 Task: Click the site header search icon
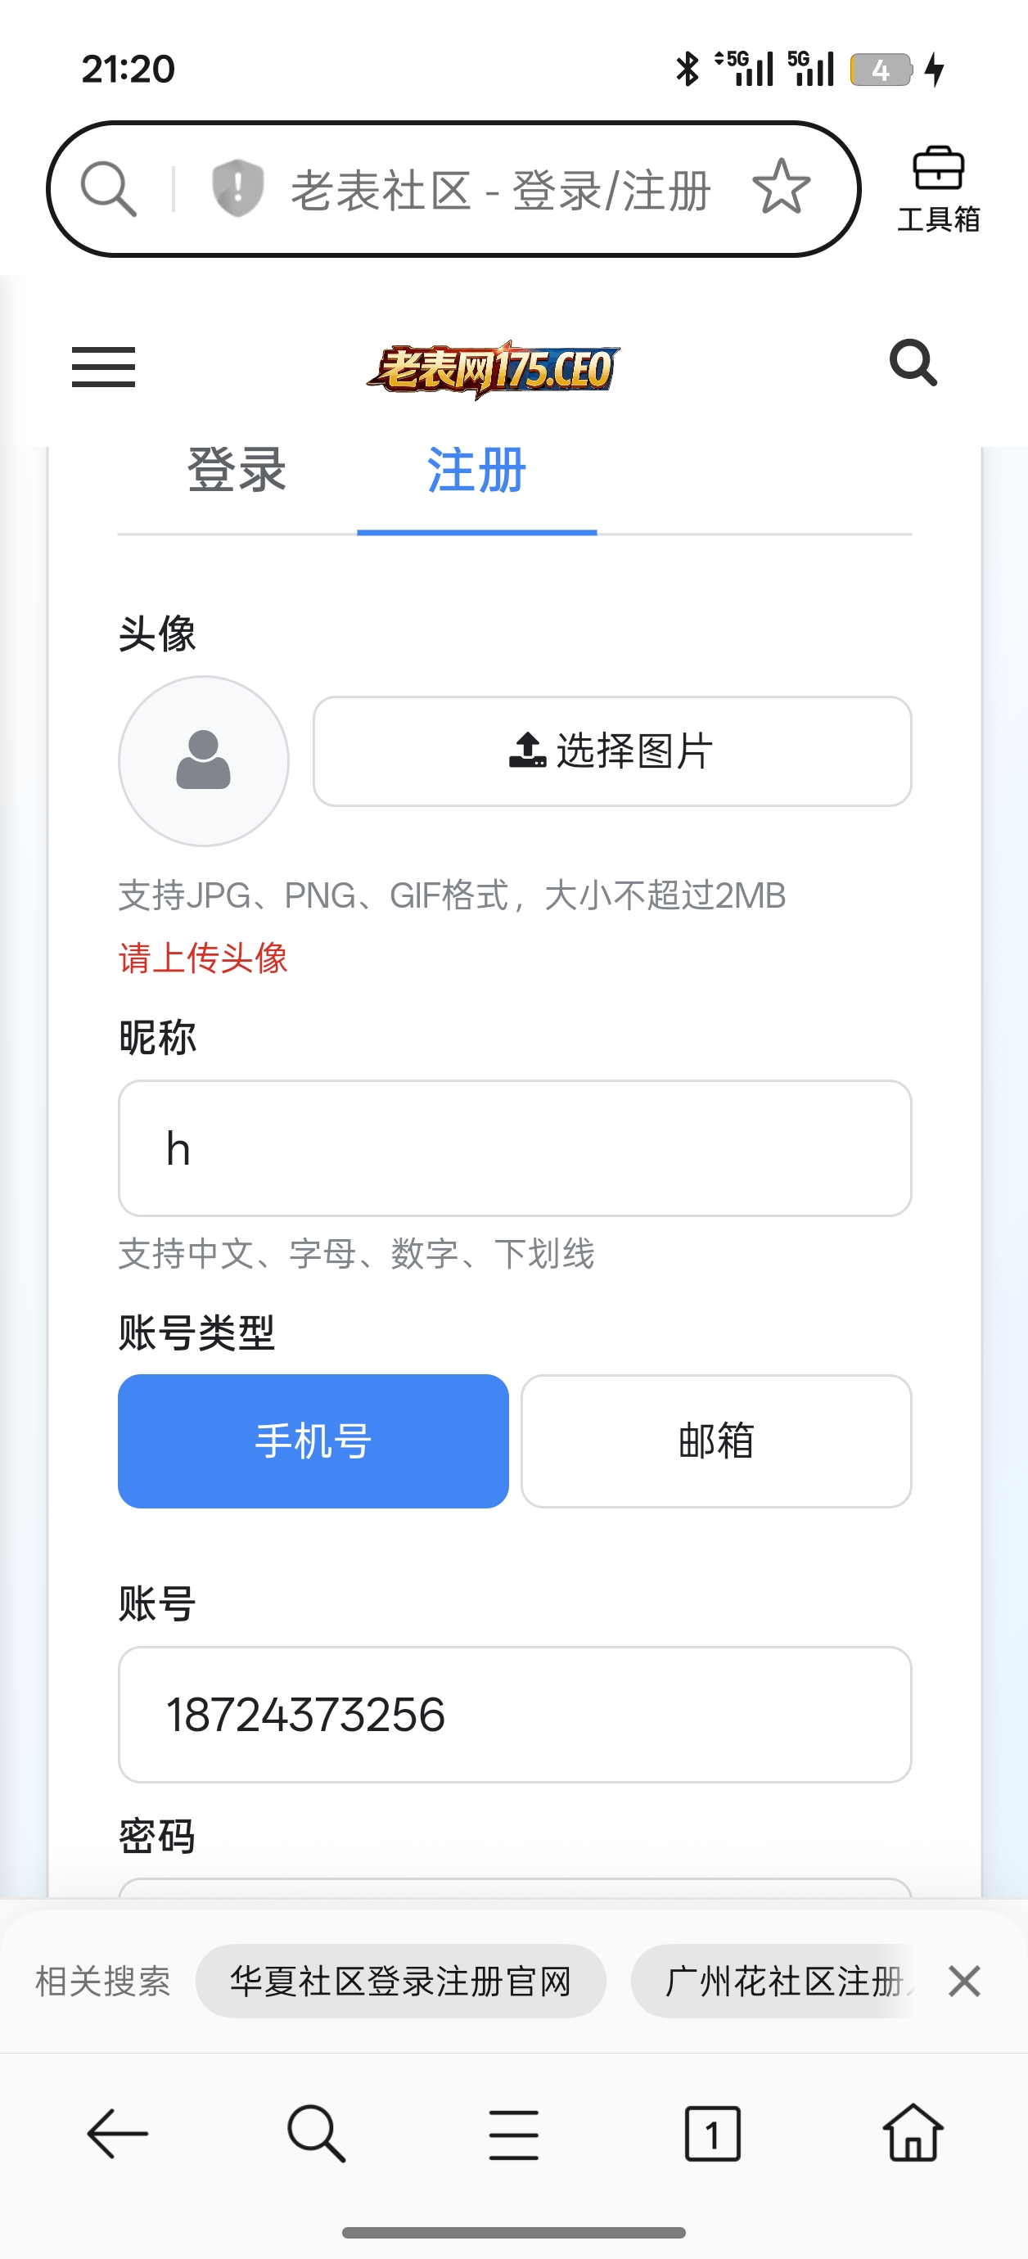point(913,363)
